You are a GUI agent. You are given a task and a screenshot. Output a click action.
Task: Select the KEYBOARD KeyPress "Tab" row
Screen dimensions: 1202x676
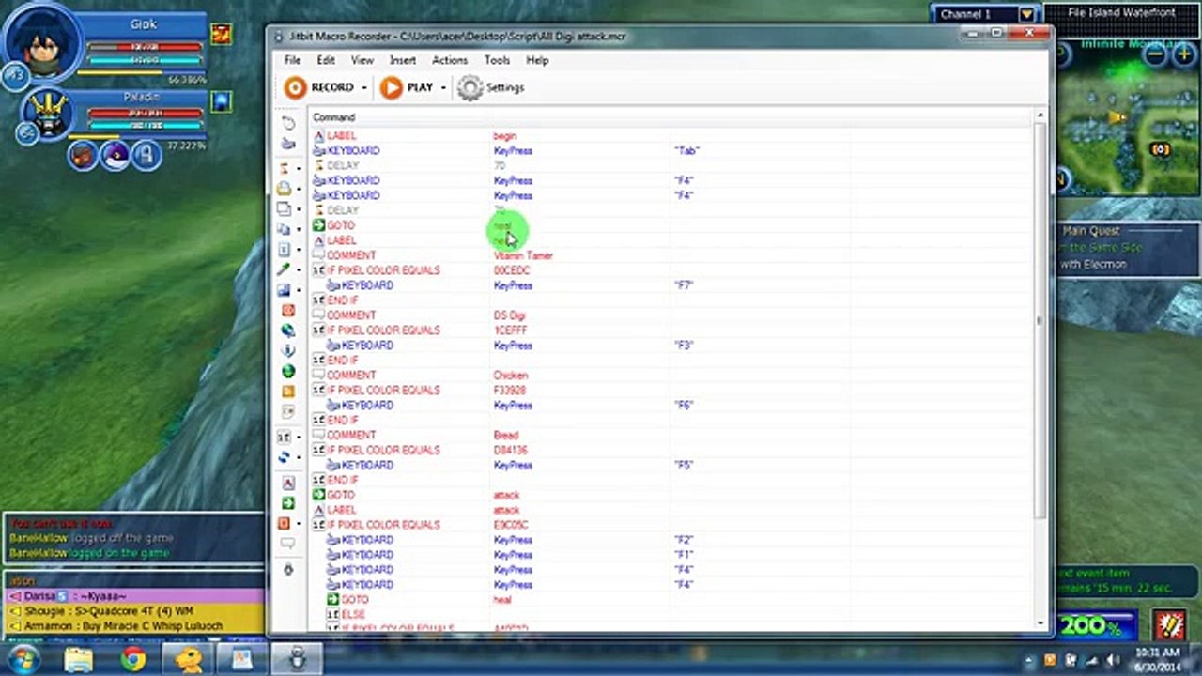[671, 151]
